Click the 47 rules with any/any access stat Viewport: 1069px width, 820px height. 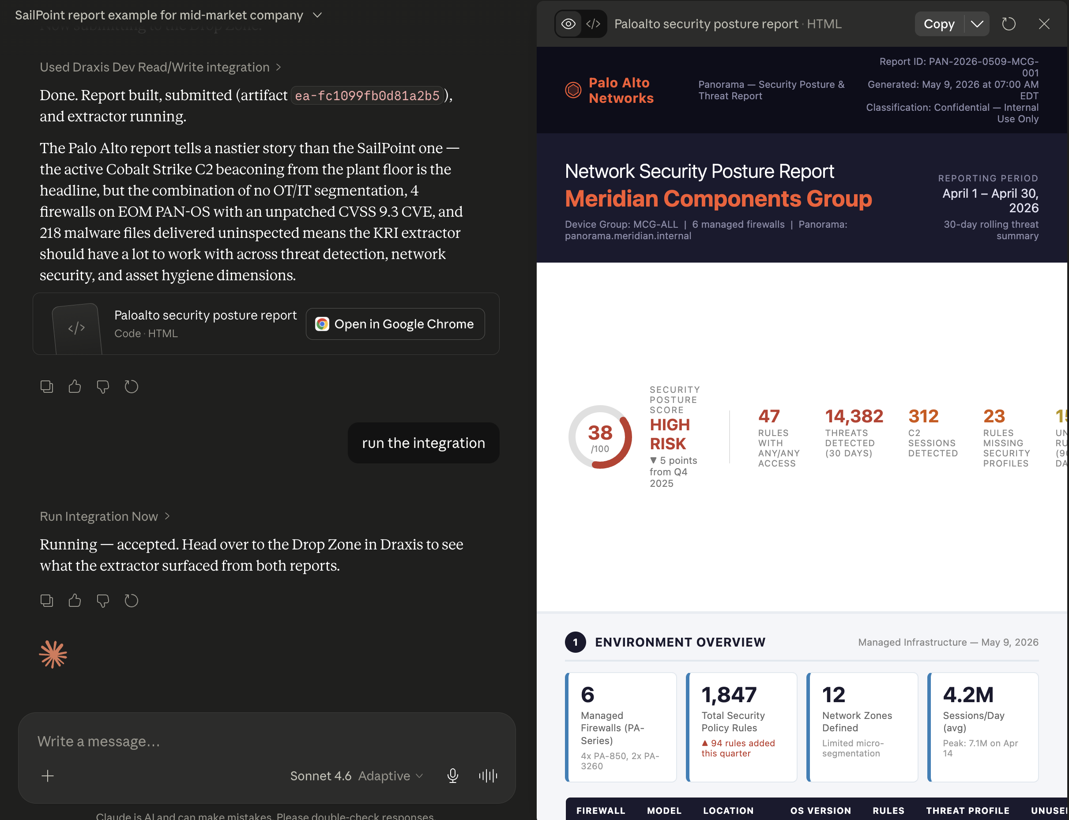pos(778,437)
